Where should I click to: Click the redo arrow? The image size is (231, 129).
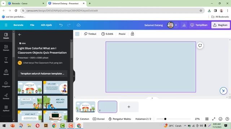click(x=69, y=25)
